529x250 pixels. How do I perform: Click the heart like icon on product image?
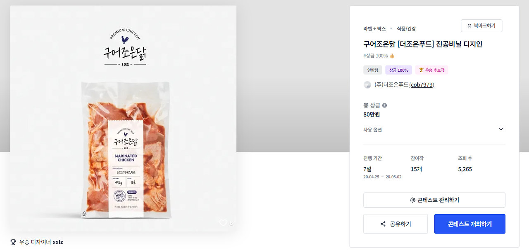(223, 223)
